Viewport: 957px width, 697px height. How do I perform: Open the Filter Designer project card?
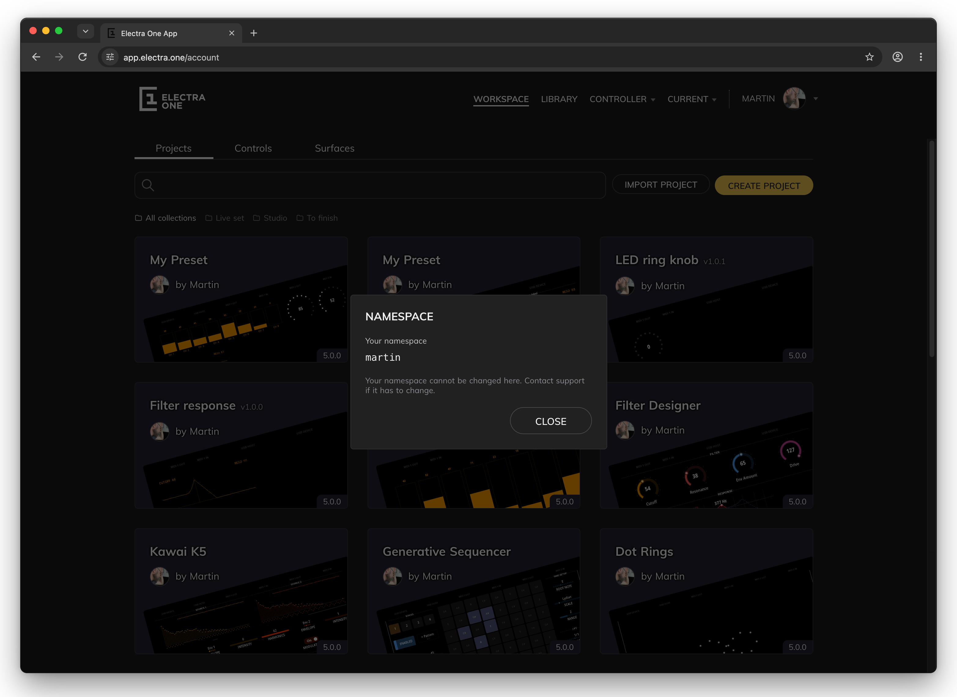pyautogui.click(x=706, y=445)
